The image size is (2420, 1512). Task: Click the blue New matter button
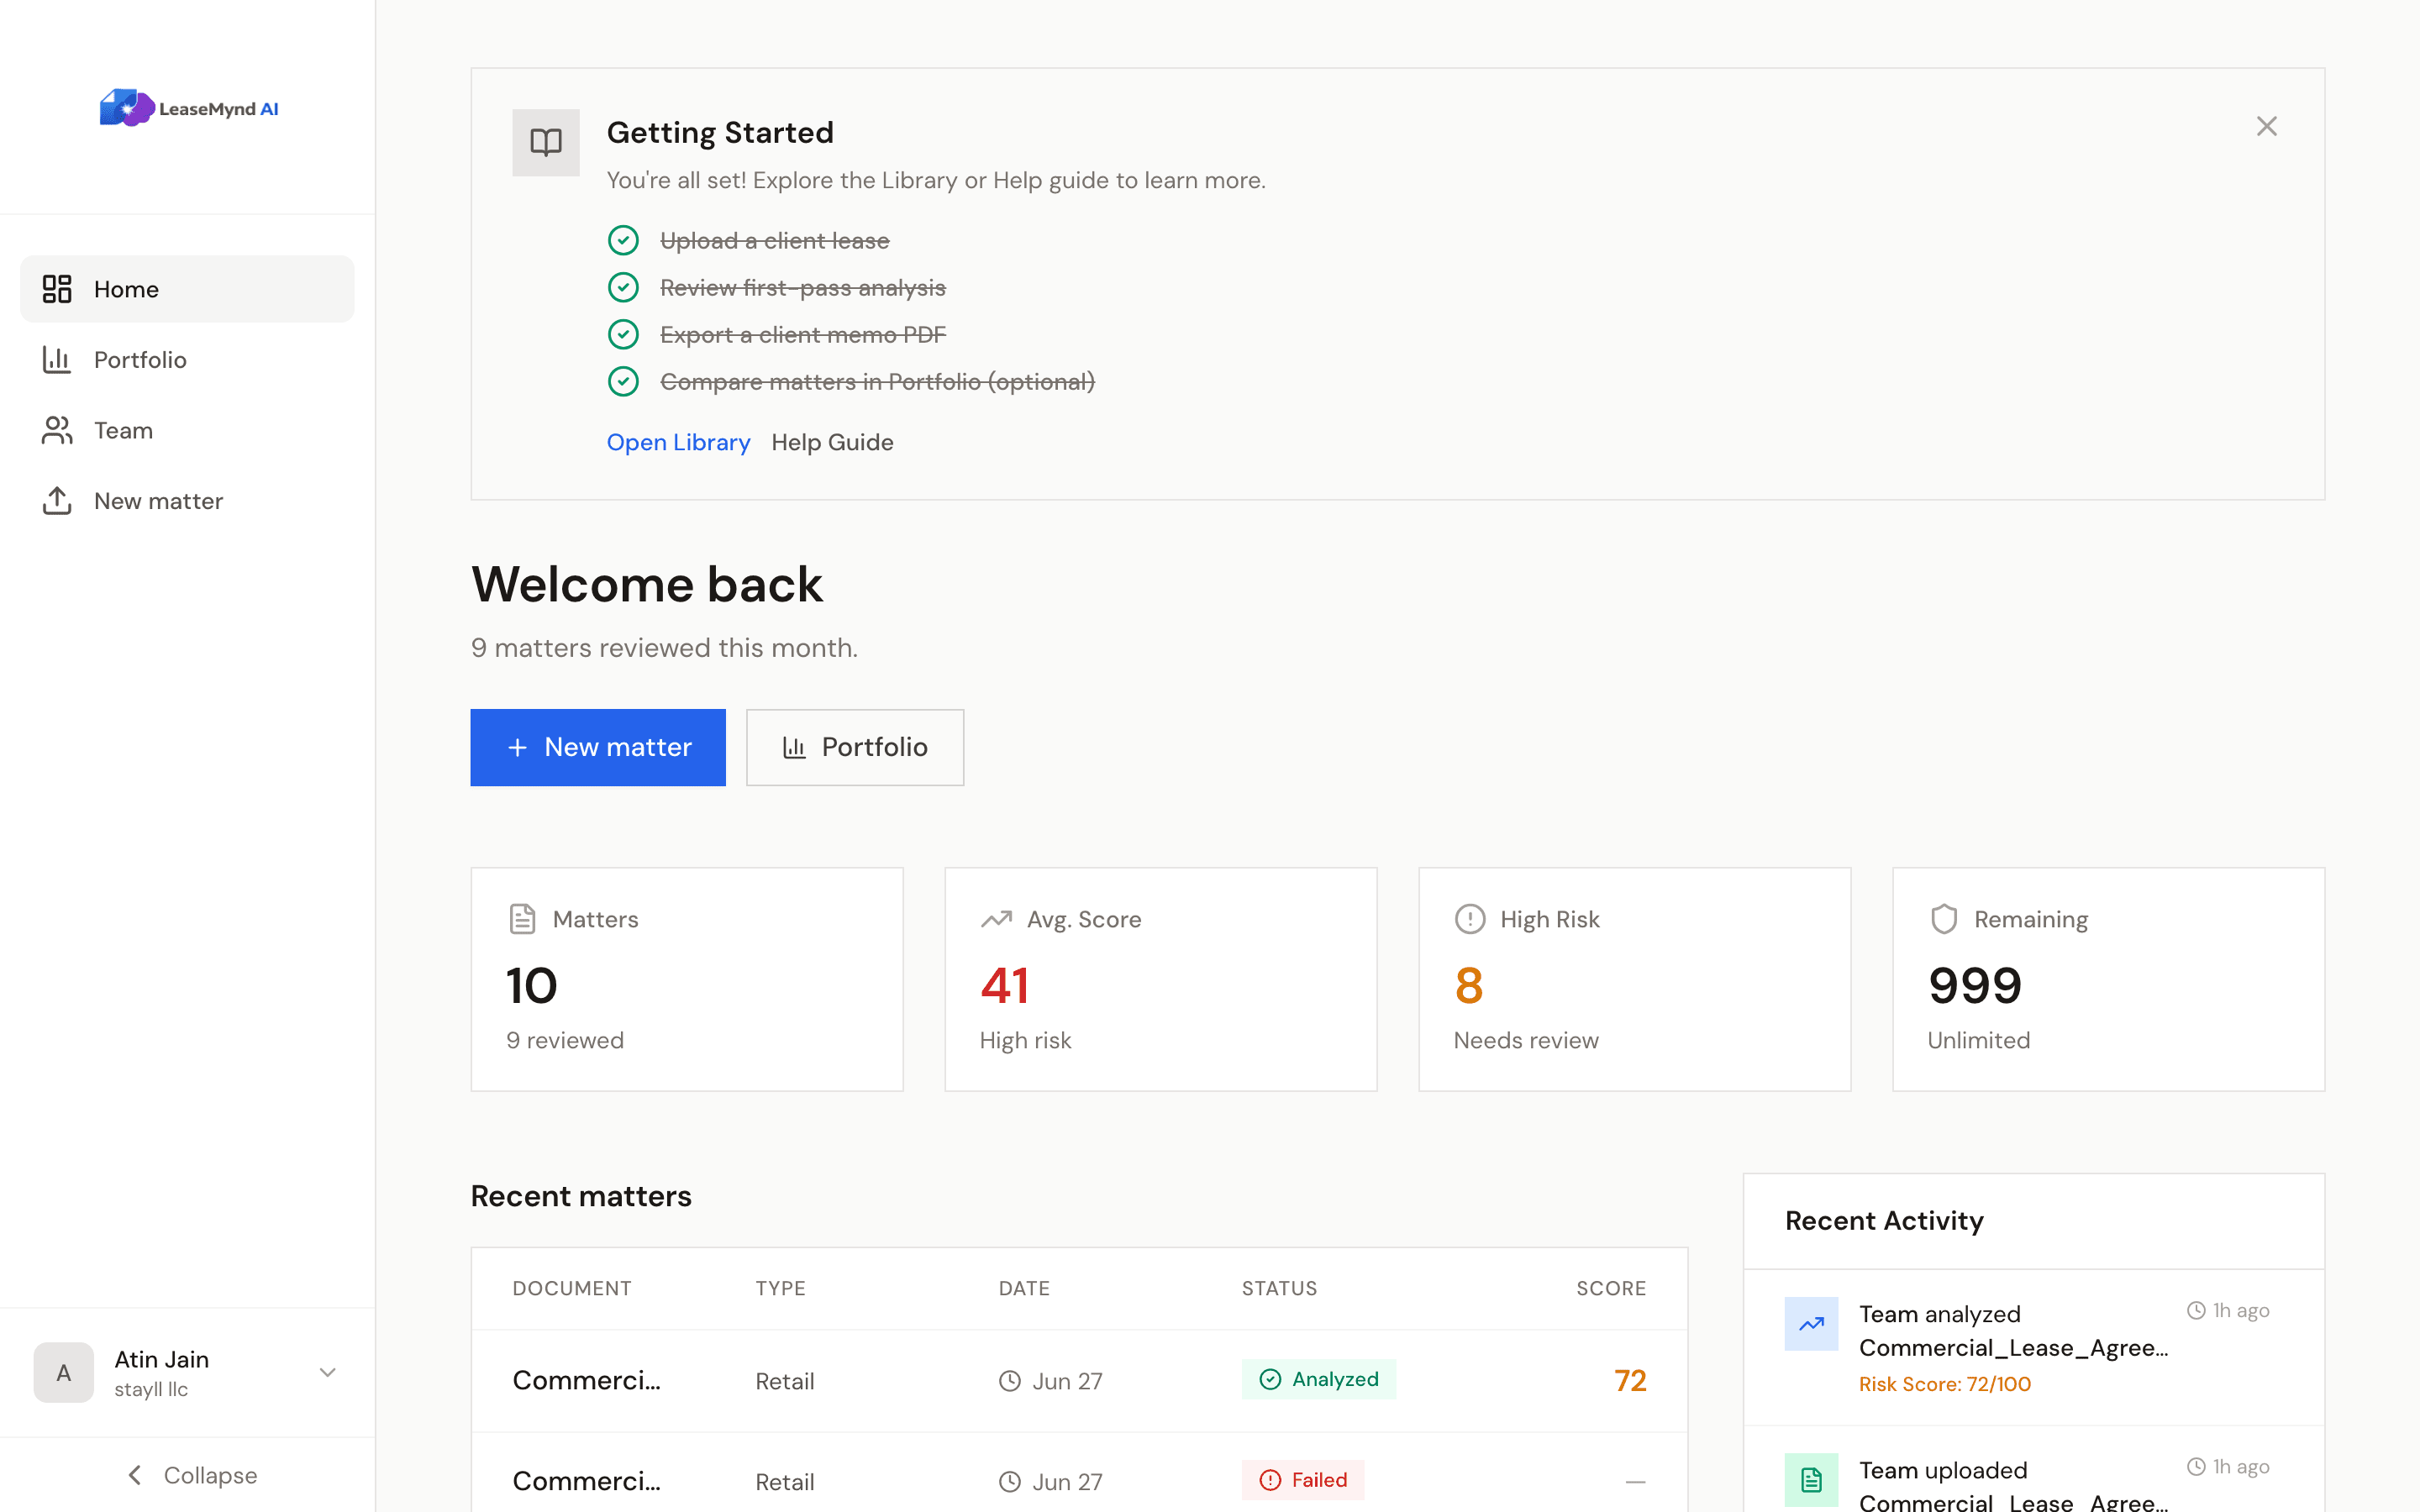pyautogui.click(x=598, y=747)
